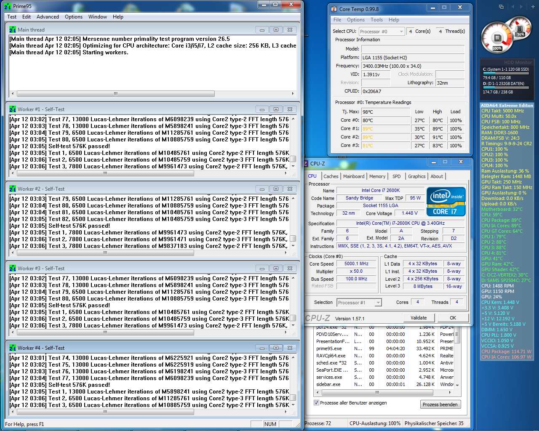Open the Prime95 Window menu
Viewport: 539px width, 431px height.
tap(98, 17)
